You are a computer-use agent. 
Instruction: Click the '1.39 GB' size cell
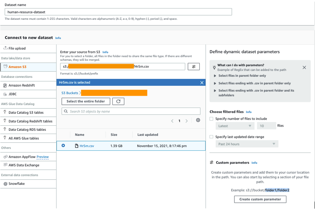tap(116, 146)
